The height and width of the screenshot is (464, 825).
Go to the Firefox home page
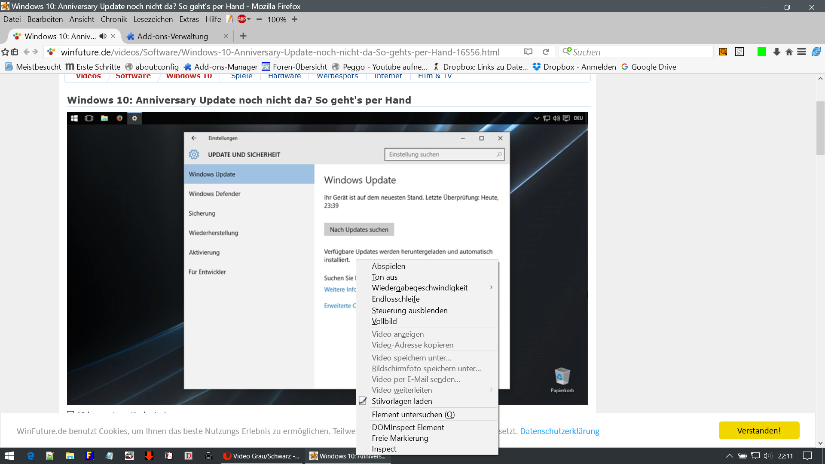(x=789, y=52)
